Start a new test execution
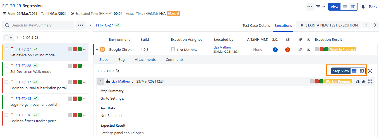This screenshot has width=379, height=137. tap(329, 25)
